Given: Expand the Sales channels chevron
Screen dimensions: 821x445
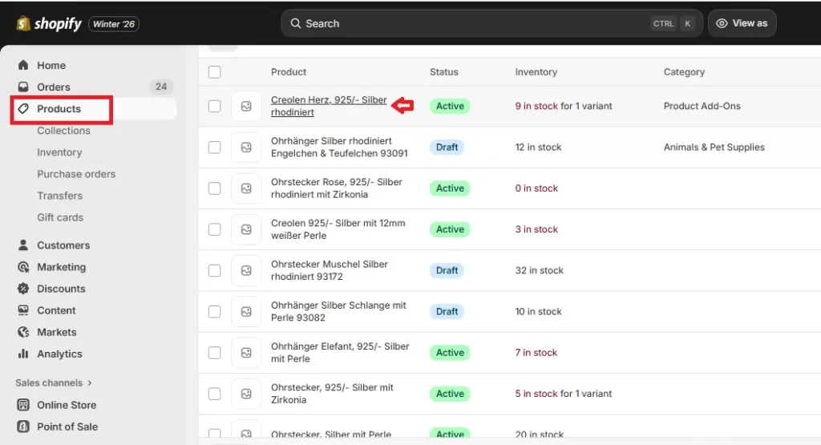Looking at the screenshot, I should point(90,382).
